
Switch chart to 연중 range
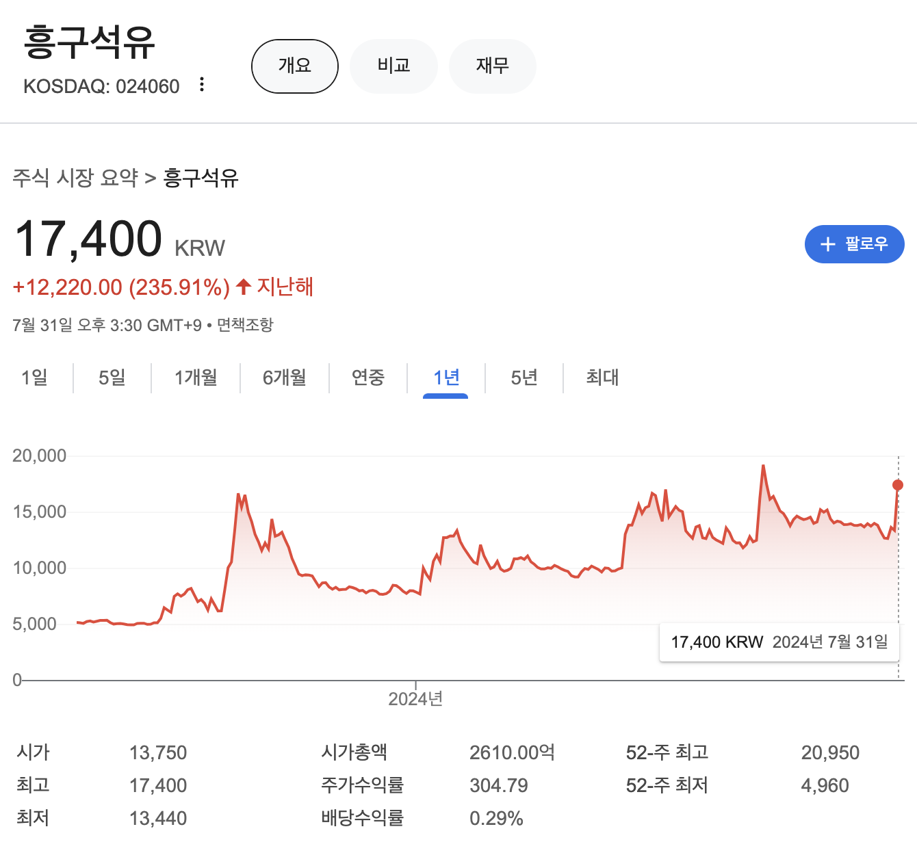tap(368, 378)
